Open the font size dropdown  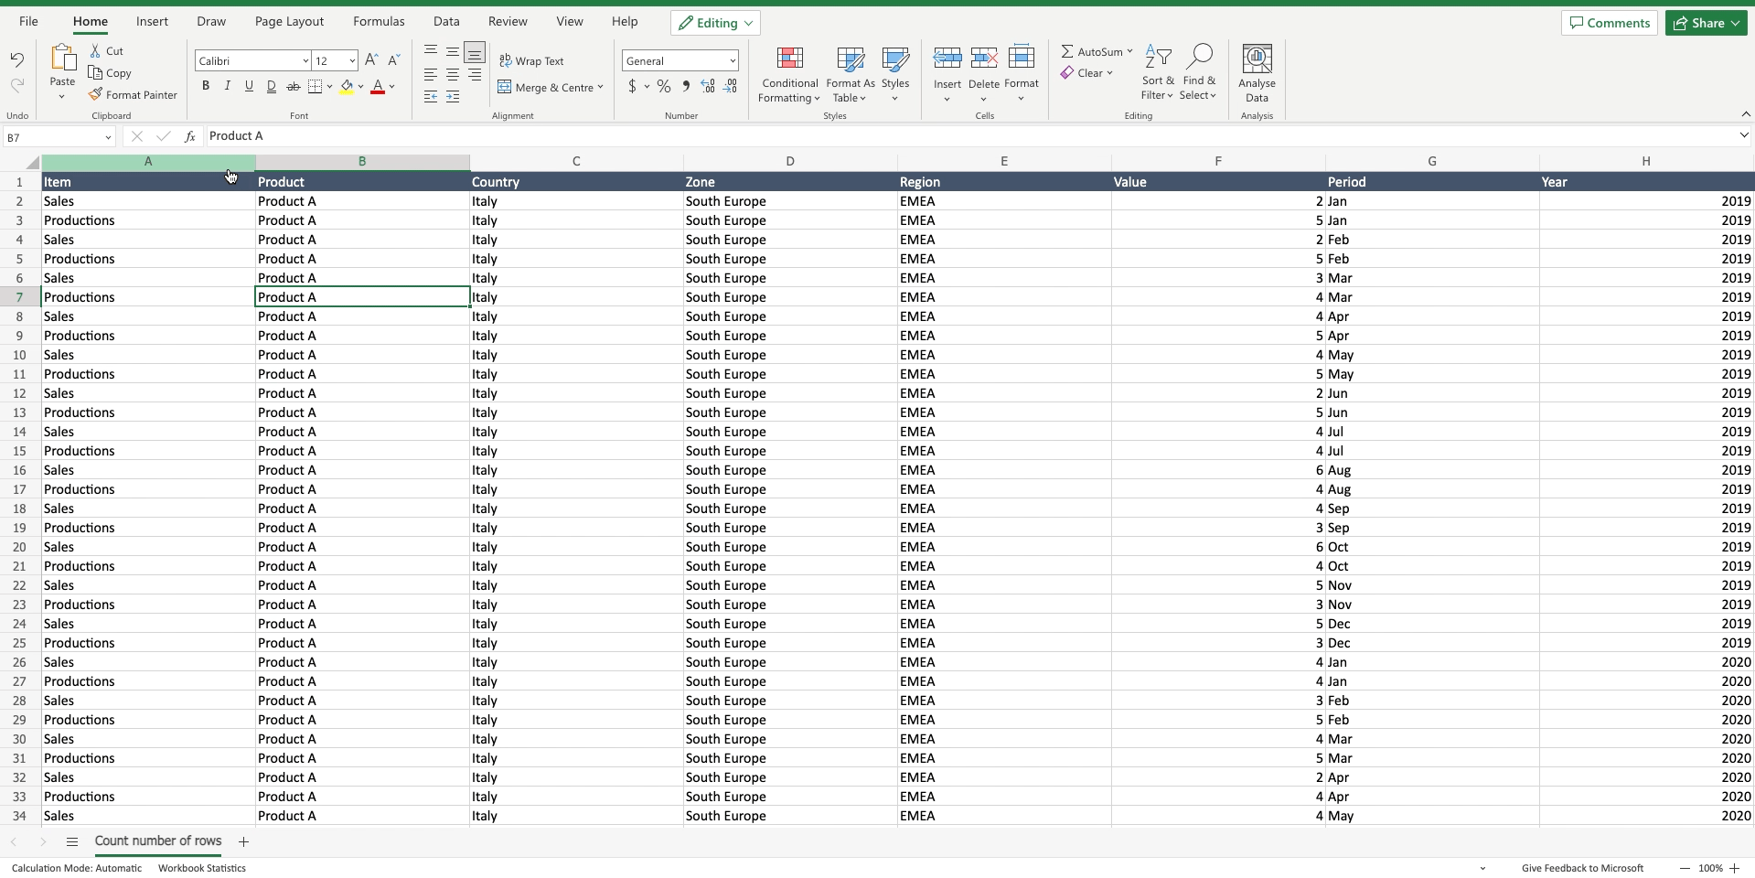[x=351, y=60]
